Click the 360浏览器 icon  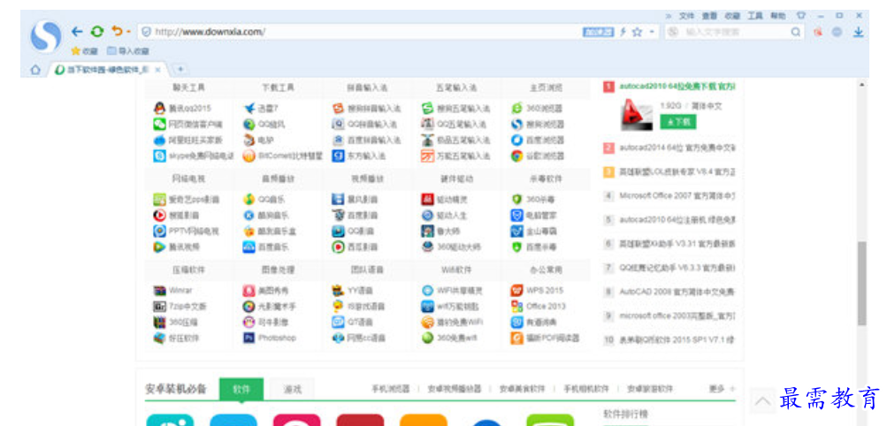pyautogui.click(x=516, y=108)
